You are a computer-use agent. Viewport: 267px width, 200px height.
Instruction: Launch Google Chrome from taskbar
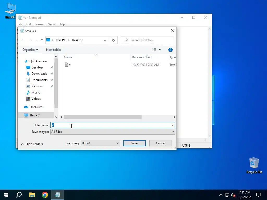pos(45,195)
